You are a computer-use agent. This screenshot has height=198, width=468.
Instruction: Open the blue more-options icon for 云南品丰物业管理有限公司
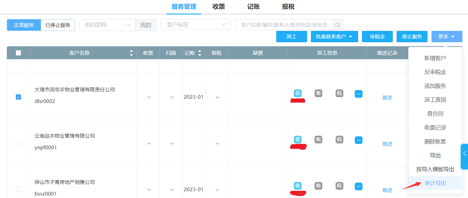pyautogui.click(x=359, y=140)
